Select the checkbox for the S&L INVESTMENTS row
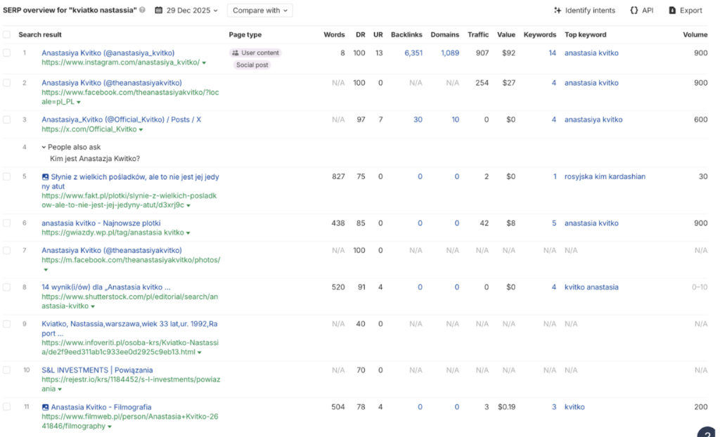This screenshot has height=437, width=720. point(7,370)
